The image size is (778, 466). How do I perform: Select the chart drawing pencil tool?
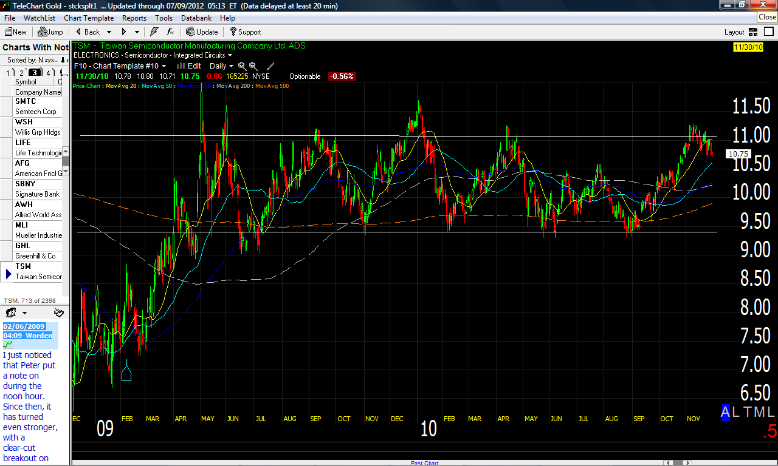point(270,66)
